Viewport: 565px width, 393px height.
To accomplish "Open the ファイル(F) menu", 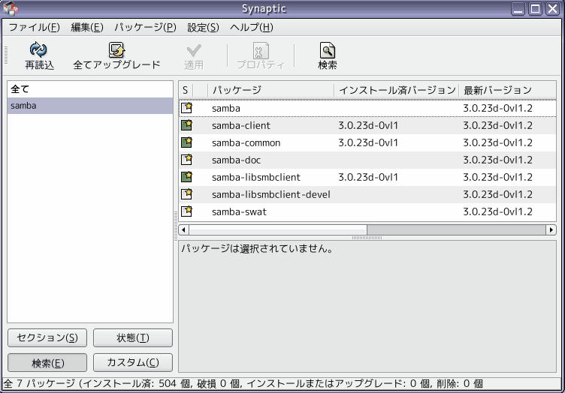I will tap(35, 27).
